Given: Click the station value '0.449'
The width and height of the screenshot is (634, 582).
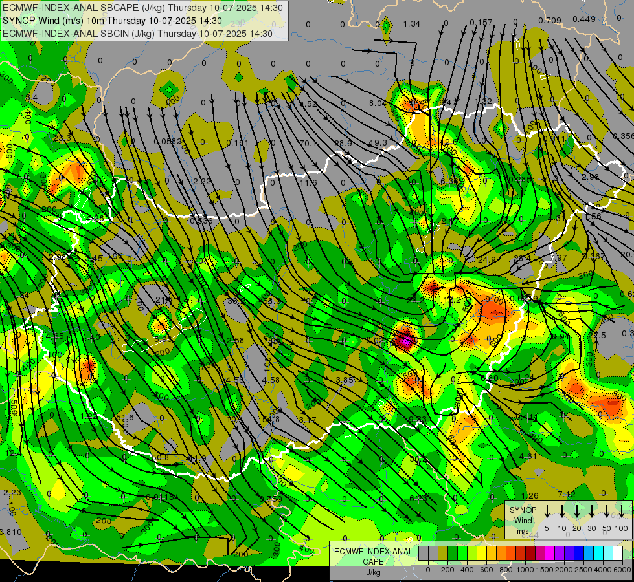Looking at the screenshot, I should pos(584,19).
